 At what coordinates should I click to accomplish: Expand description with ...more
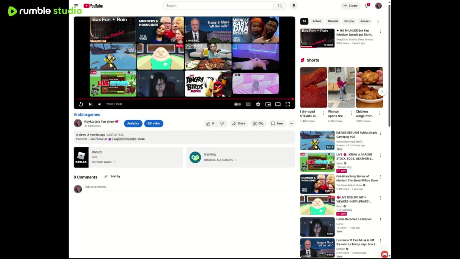141,139
